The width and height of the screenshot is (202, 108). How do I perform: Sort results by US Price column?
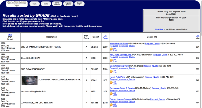105,37
